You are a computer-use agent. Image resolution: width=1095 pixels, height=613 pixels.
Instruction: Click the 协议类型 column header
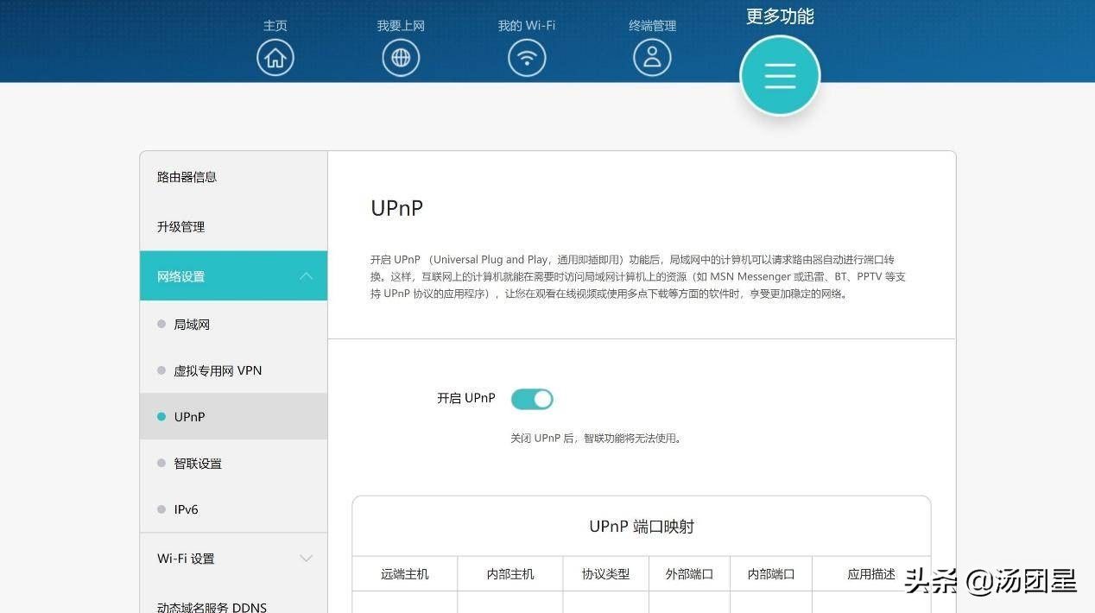605,574
